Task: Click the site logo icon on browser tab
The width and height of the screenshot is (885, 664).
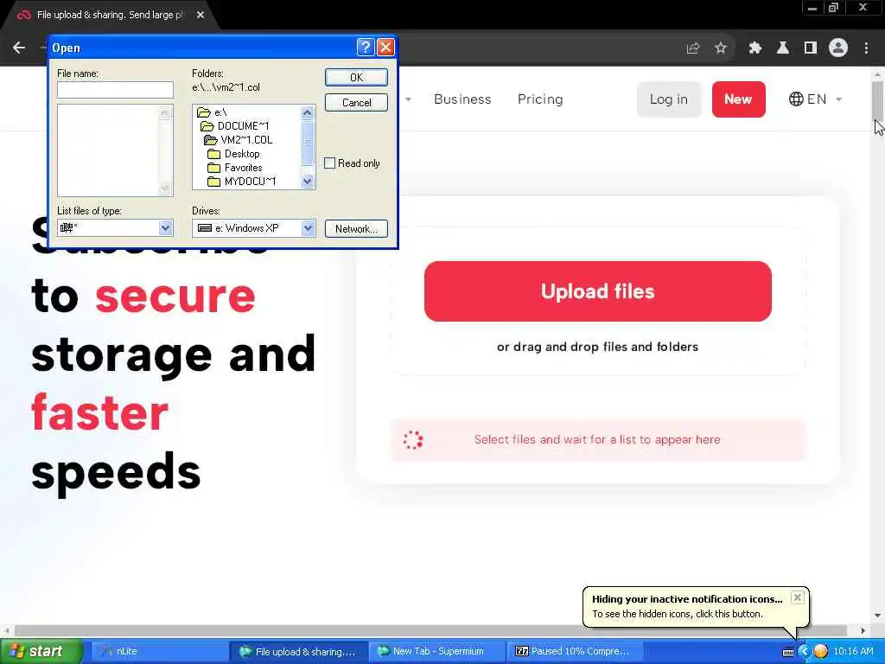Action: pyautogui.click(x=23, y=15)
